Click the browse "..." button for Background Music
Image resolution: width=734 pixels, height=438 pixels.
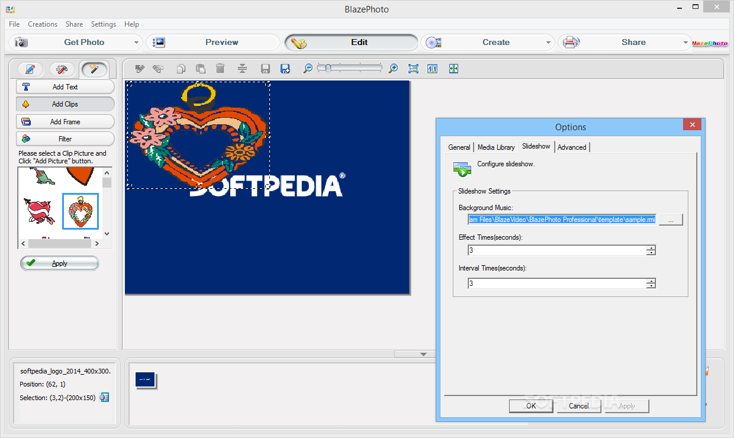[671, 220]
